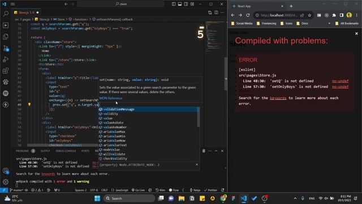Click 'keywords' link in the terminal output

[48, 174]
